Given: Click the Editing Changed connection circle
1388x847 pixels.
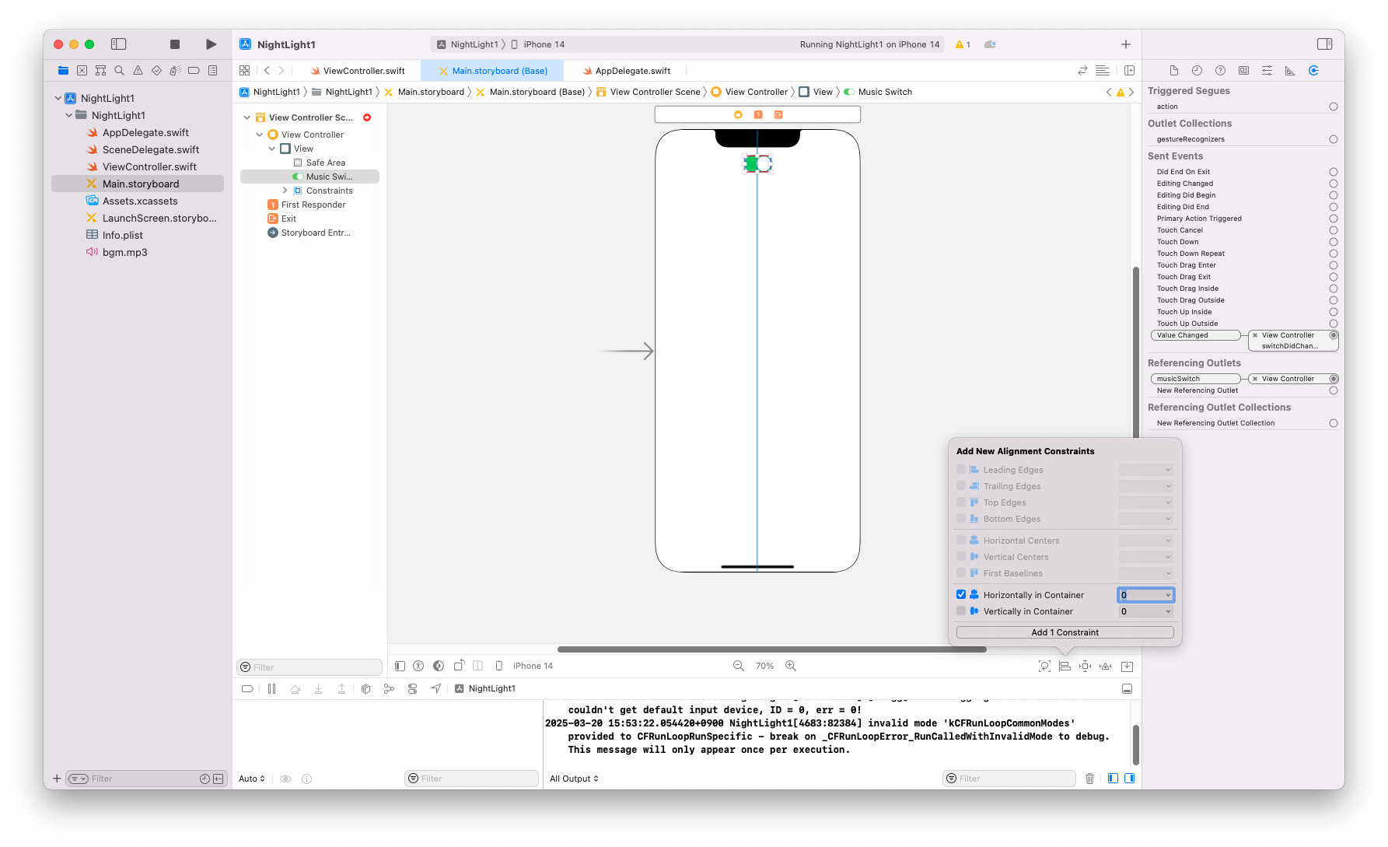Looking at the screenshot, I should pos(1334,184).
